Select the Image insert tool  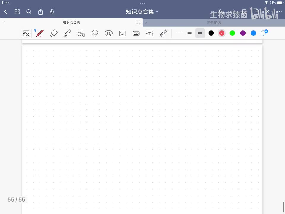click(x=122, y=33)
